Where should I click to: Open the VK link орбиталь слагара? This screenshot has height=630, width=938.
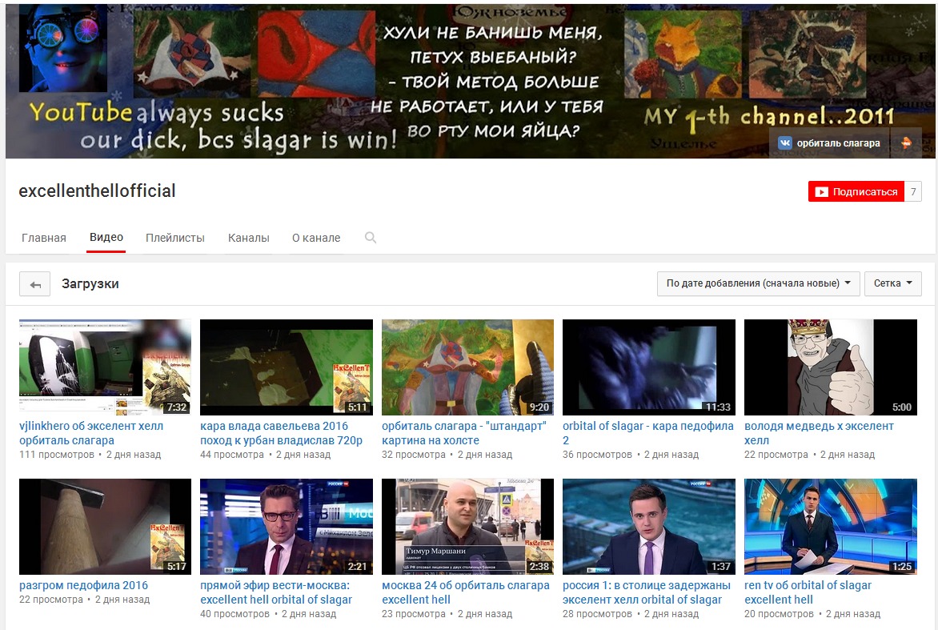(x=829, y=143)
